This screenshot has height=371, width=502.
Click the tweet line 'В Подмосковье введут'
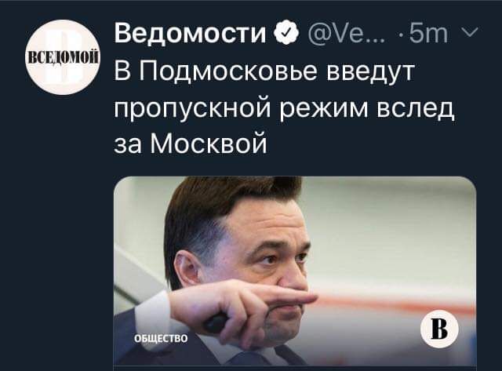tap(265, 71)
